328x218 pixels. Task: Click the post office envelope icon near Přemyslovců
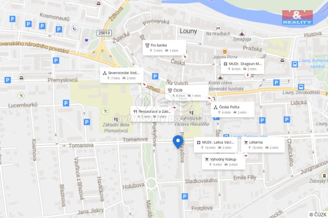coord(21,77)
